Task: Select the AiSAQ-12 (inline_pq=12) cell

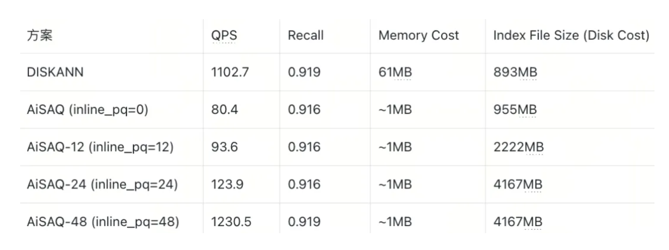Action: click(100, 147)
